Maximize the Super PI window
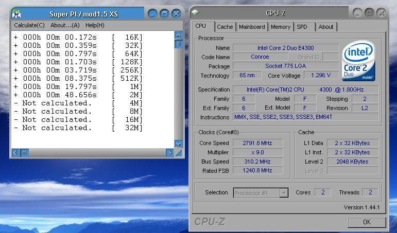The height and width of the screenshot is (233, 397). pyautogui.click(x=164, y=14)
